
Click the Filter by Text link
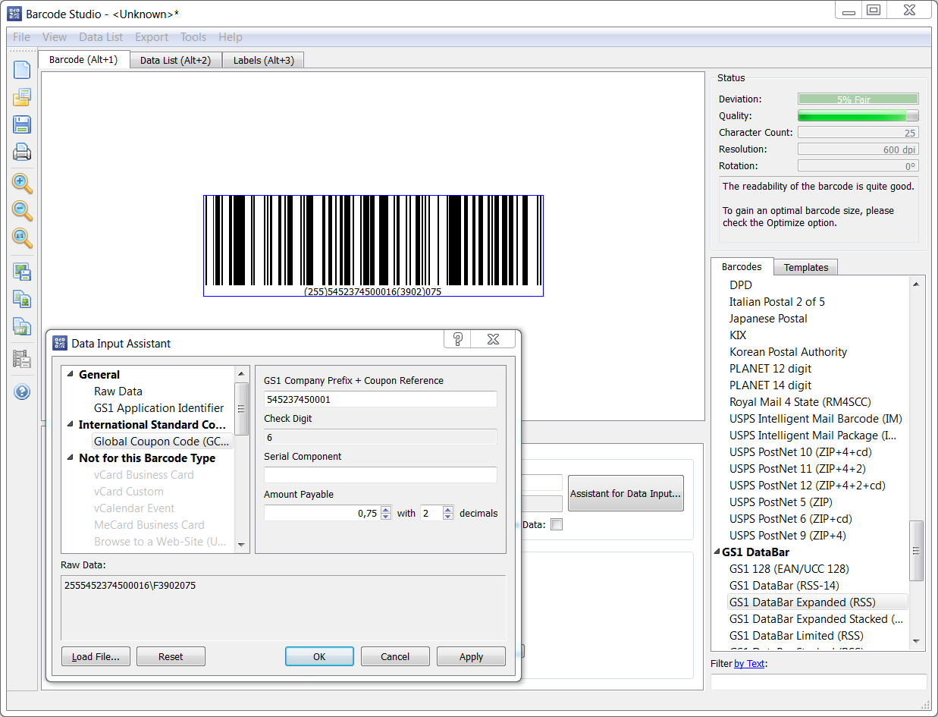(x=749, y=664)
